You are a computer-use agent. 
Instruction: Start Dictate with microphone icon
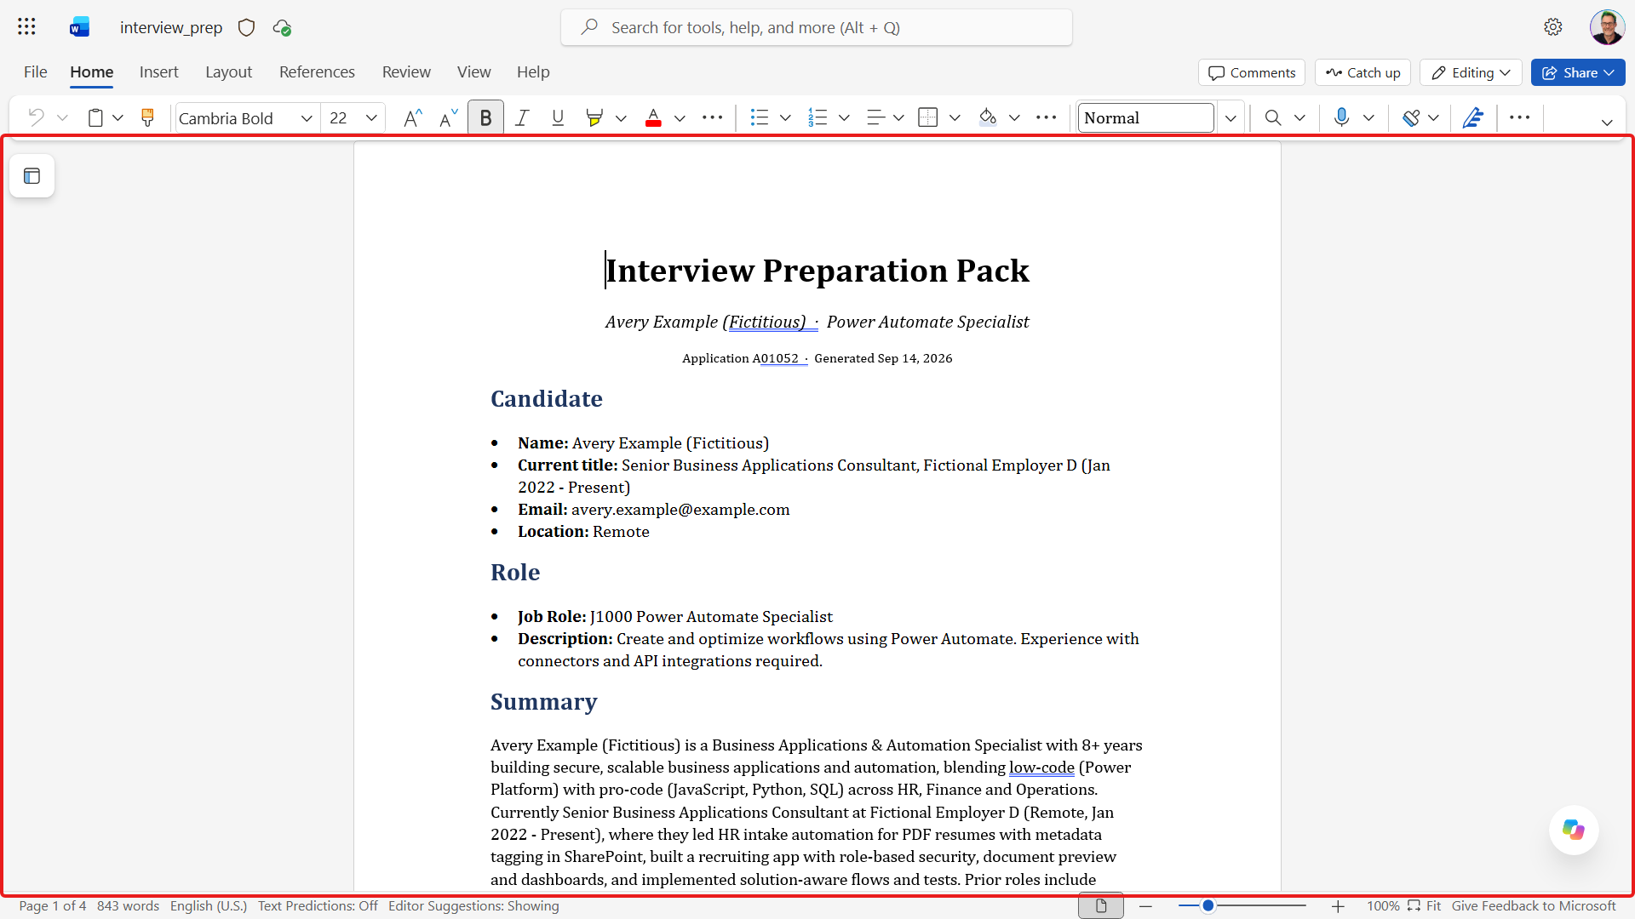pyautogui.click(x=1341, y=117)
